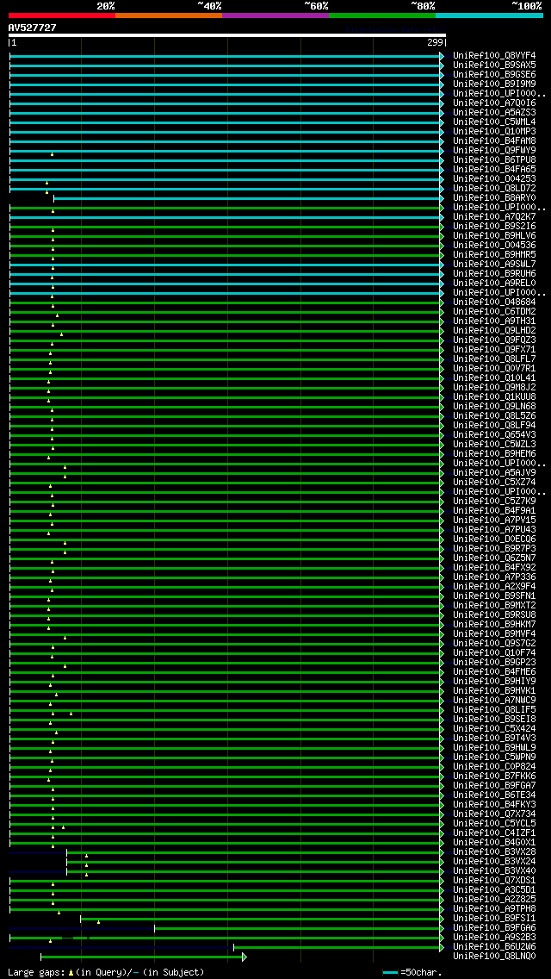Click the orange ~40% legend segment

(x=168, y=15)
